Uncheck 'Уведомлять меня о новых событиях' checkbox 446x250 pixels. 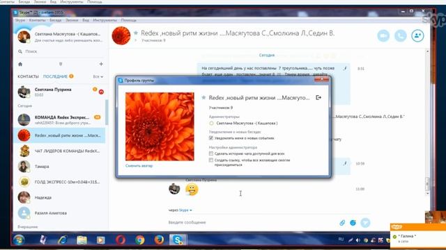click(211, 138)
